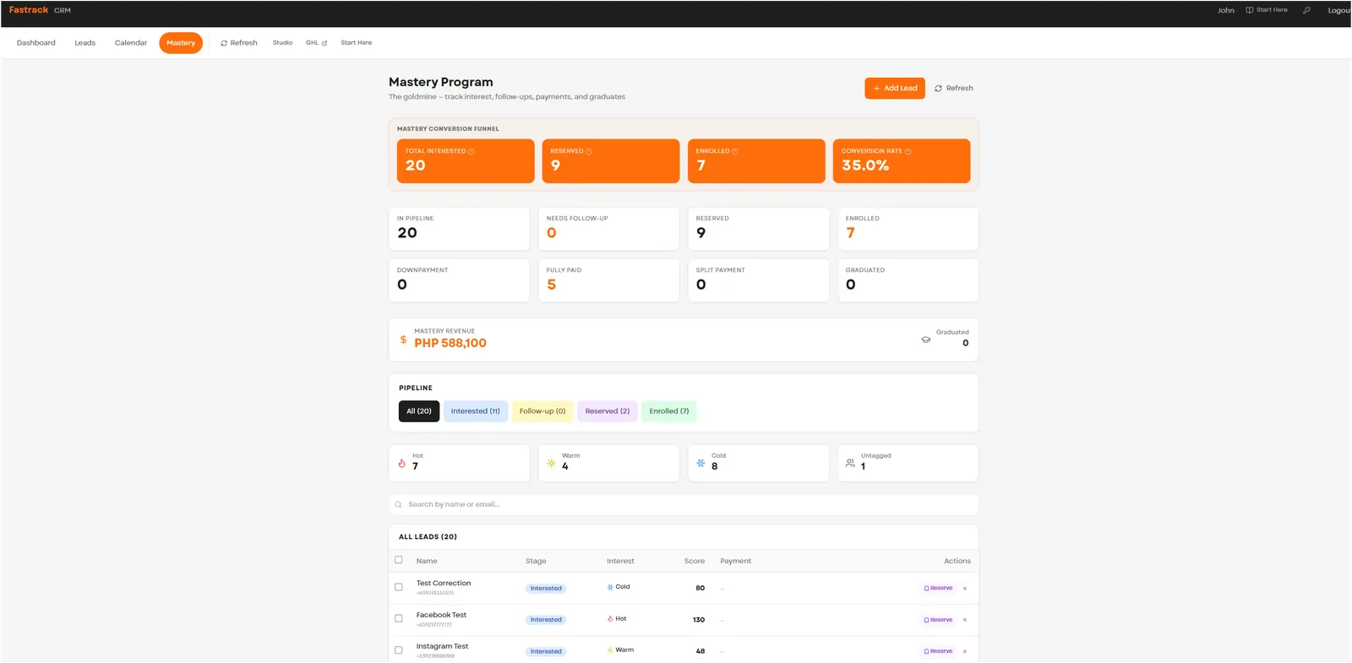
Task: Filter pipeline by Enrolled (7)
Action: point(669,411)
